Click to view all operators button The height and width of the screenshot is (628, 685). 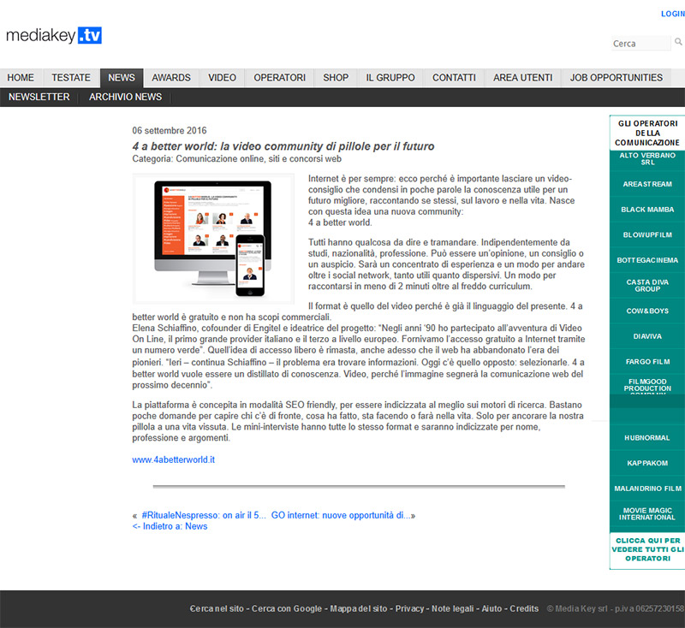[x=646, y=549]
